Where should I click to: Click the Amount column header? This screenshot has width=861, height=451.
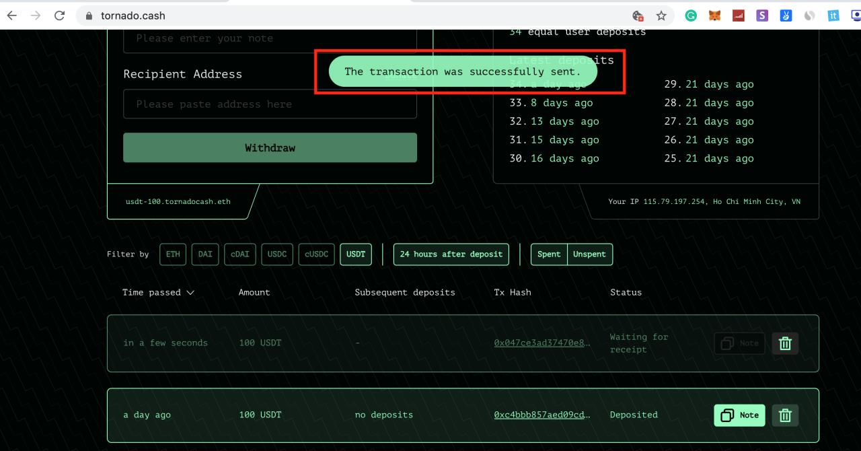pyautogui.click(x=254, y=292)
